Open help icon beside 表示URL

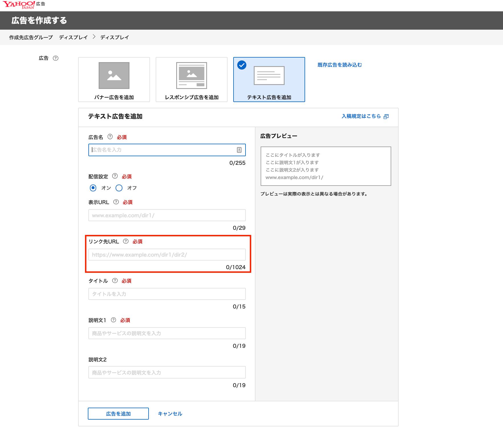116,202
